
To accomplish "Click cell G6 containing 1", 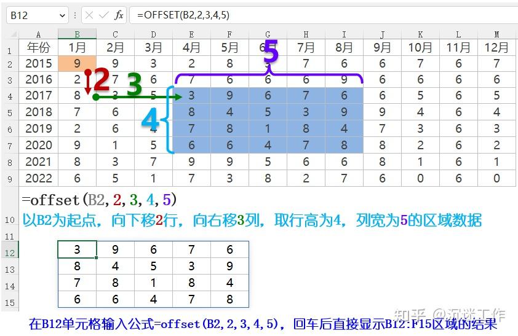I will tap(268, 128).
